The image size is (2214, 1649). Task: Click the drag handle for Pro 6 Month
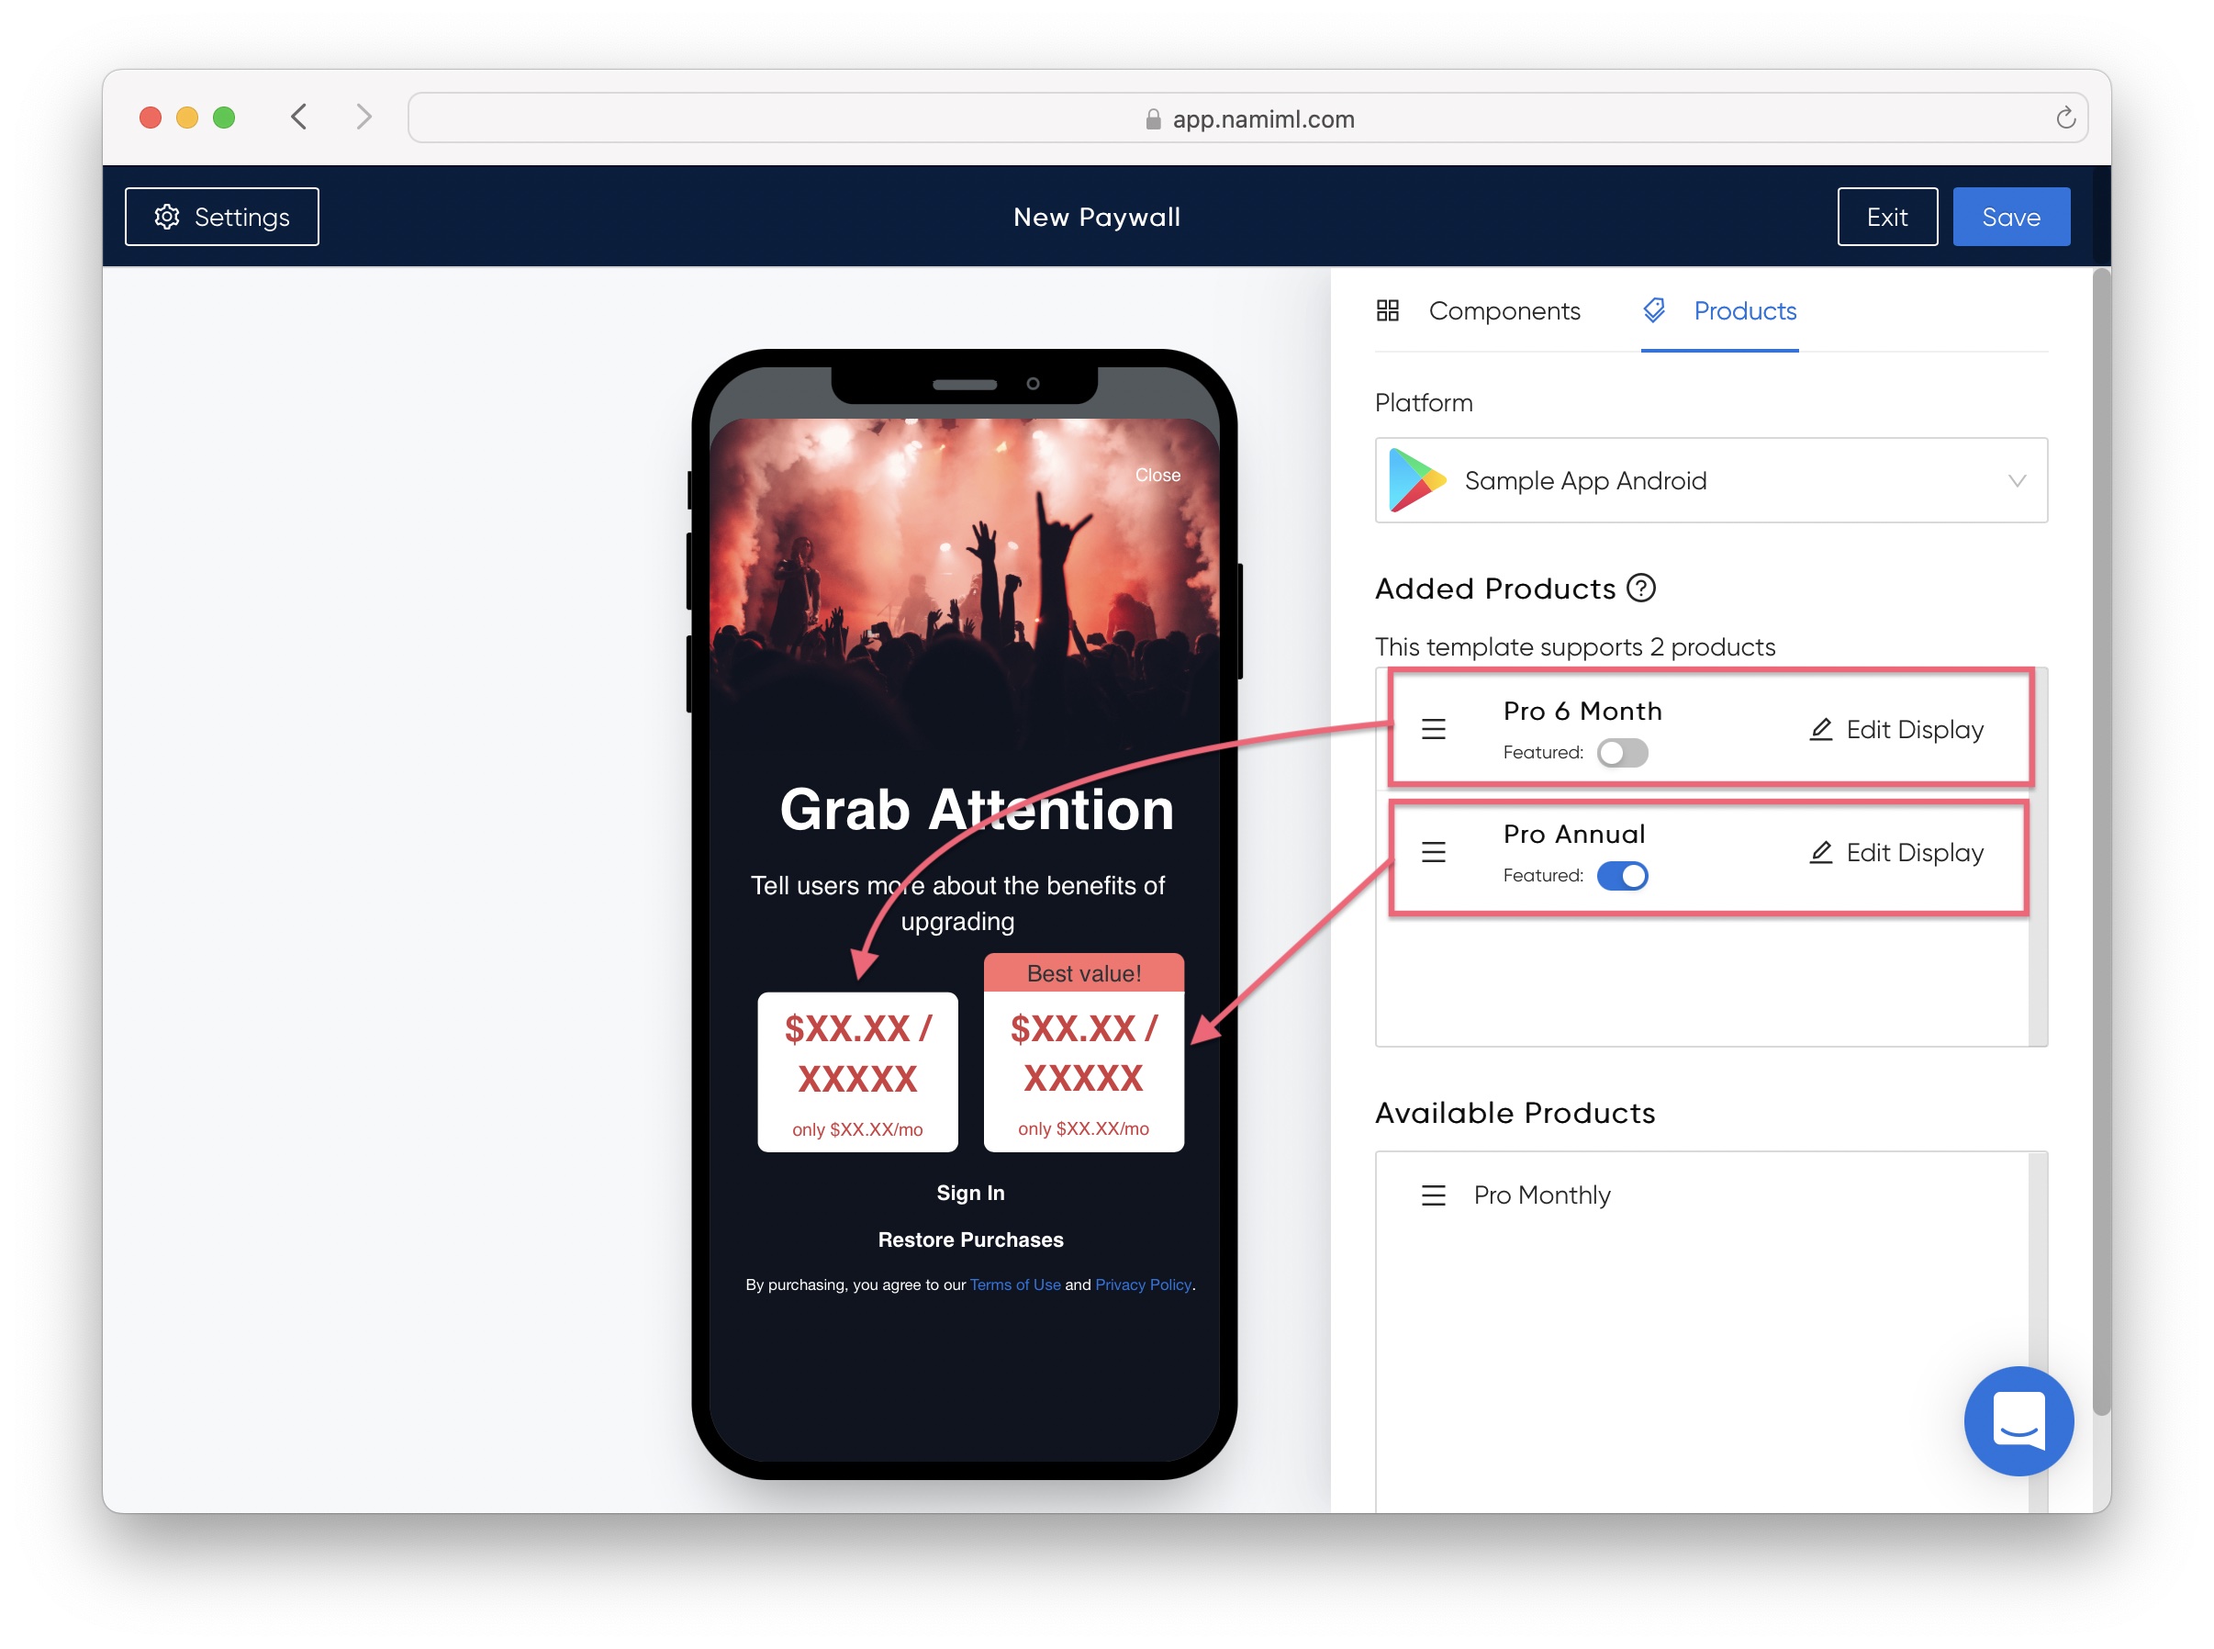pos(1433,730)
